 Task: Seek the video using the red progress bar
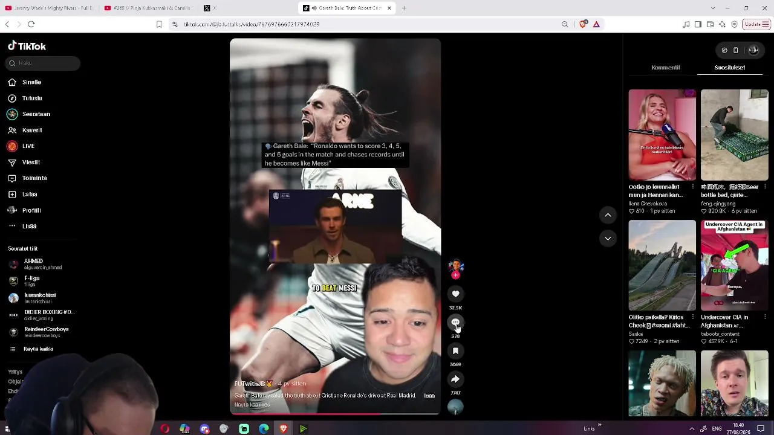[336, 414]
